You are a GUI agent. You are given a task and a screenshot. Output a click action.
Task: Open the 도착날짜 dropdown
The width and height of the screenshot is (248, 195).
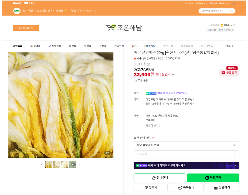pos(186,154)
